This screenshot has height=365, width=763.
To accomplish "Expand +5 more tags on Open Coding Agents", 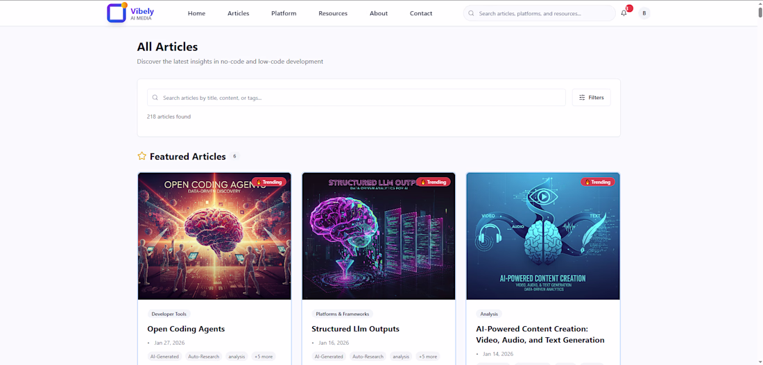I will [264, 356].
